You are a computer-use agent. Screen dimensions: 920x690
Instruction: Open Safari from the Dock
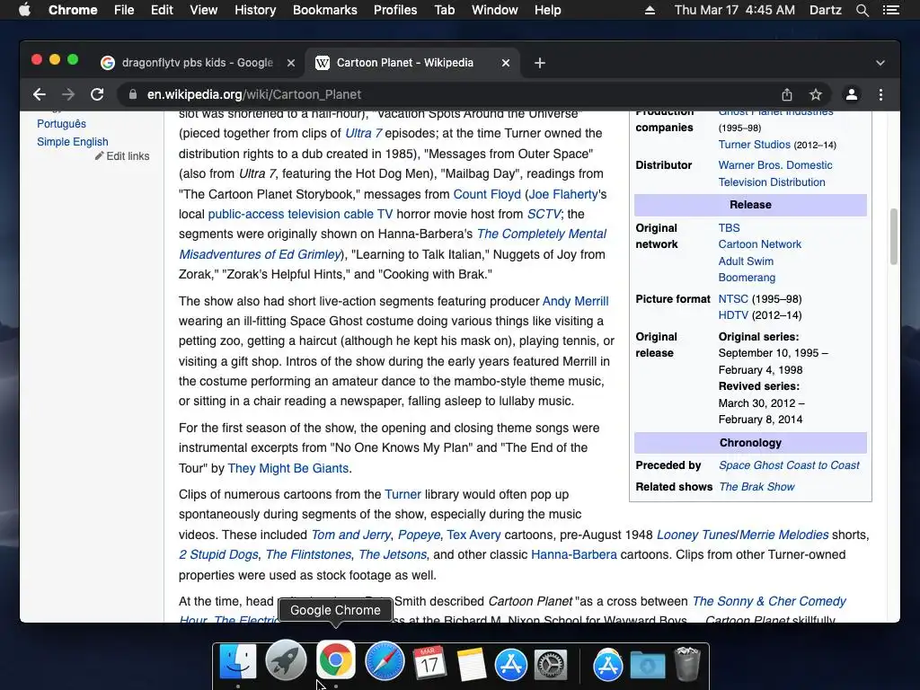point(385,661)
